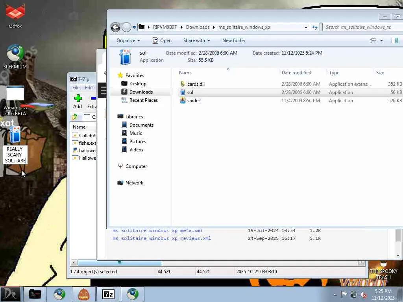
Task: Click the sol file icon in details pane
Action: click(126, 57)
